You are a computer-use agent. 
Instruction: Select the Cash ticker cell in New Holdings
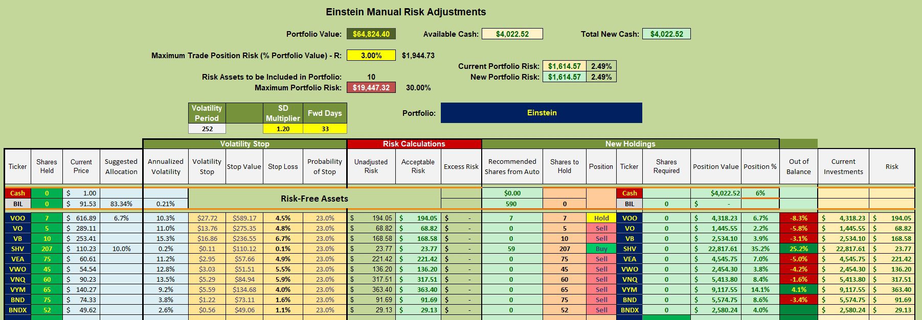pyautogui.click(x=629, y=193)
